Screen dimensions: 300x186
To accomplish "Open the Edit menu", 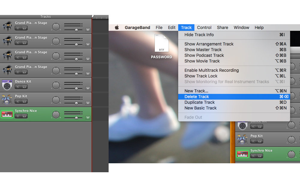I will pyautogui.click(x=172, y=28).
